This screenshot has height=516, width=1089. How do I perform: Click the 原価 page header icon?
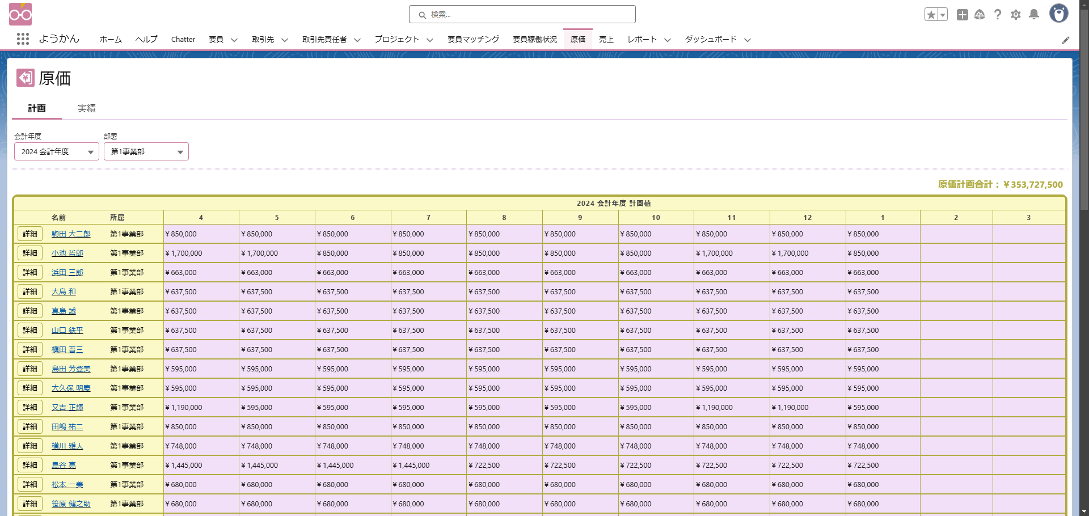click(26, 78)
